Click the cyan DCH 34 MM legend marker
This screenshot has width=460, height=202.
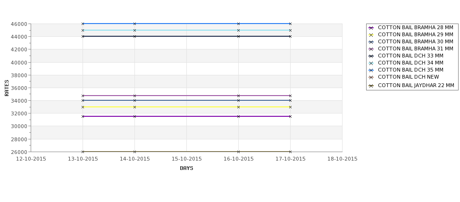(371, 63)
